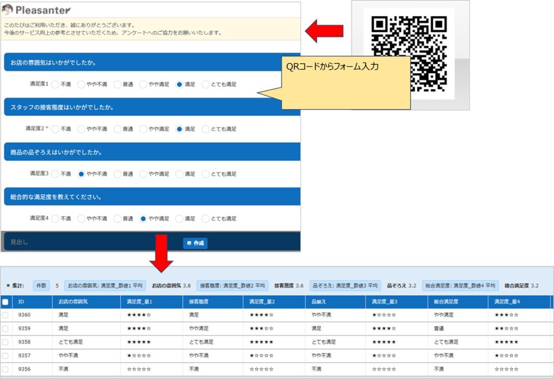Select とても満足 for 満足度1
Viewport: 554px width, 379px height.
coord(206,84)
